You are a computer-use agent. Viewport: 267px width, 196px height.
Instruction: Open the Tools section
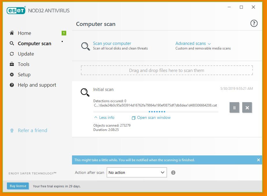(x=24, y=64)
